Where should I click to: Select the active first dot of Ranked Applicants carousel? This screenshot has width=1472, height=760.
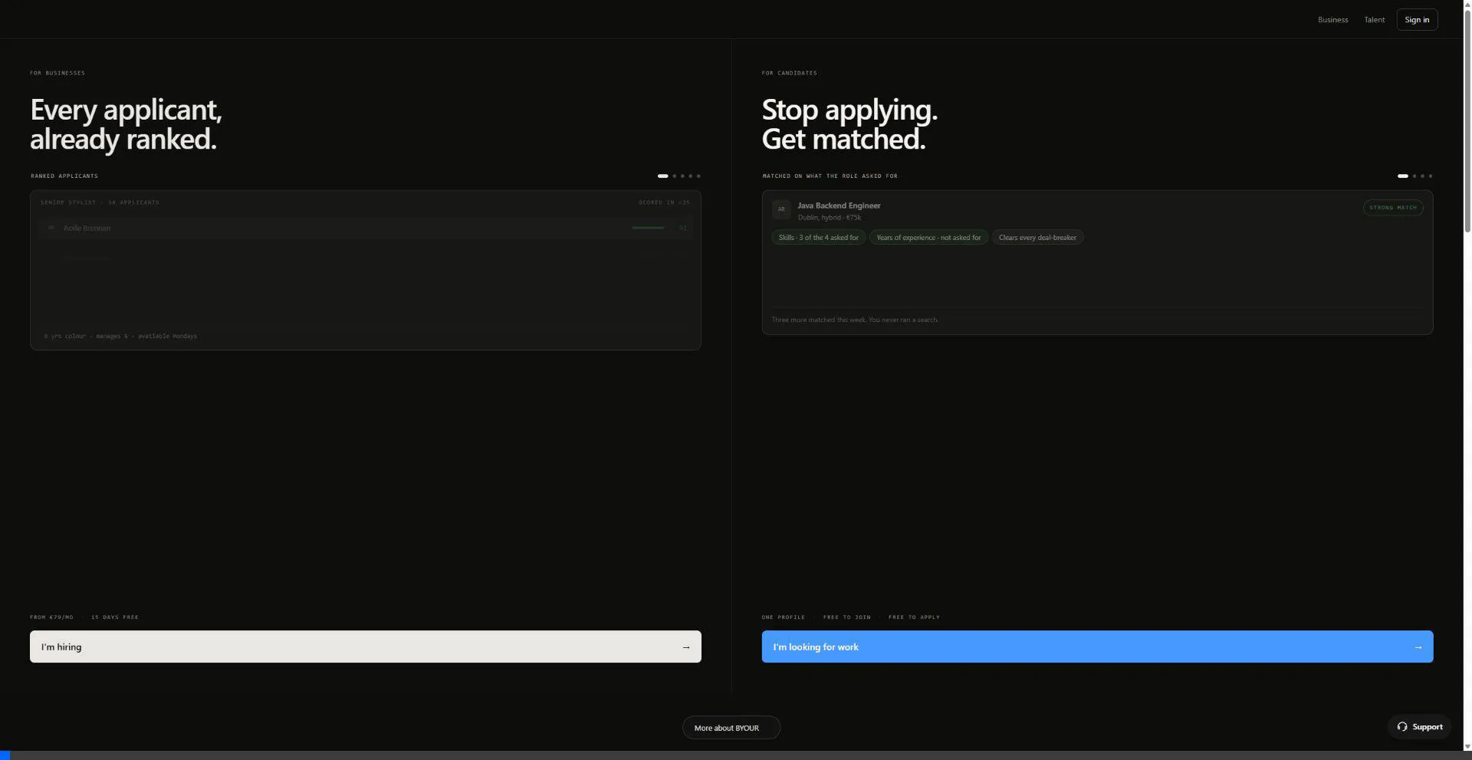pyautogui.click(x=662, y=176)
